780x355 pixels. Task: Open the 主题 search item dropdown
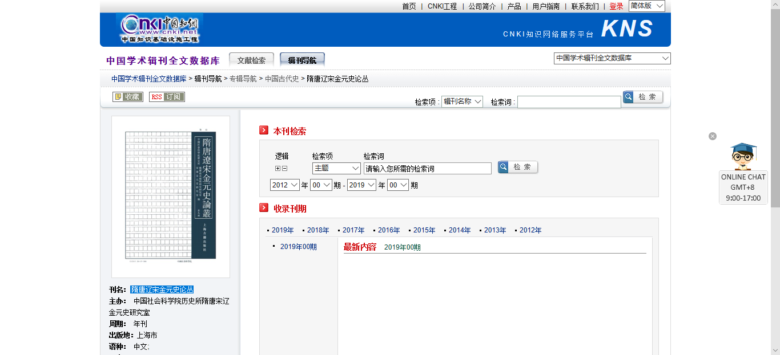[336, 168]
